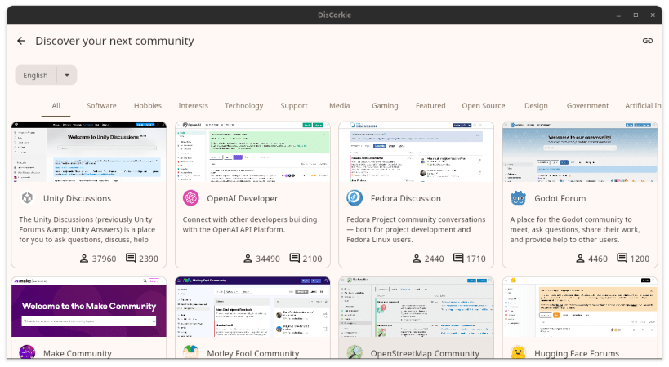
Task: Click Godot Forum posts icon beside 1200
Action: 622,258
